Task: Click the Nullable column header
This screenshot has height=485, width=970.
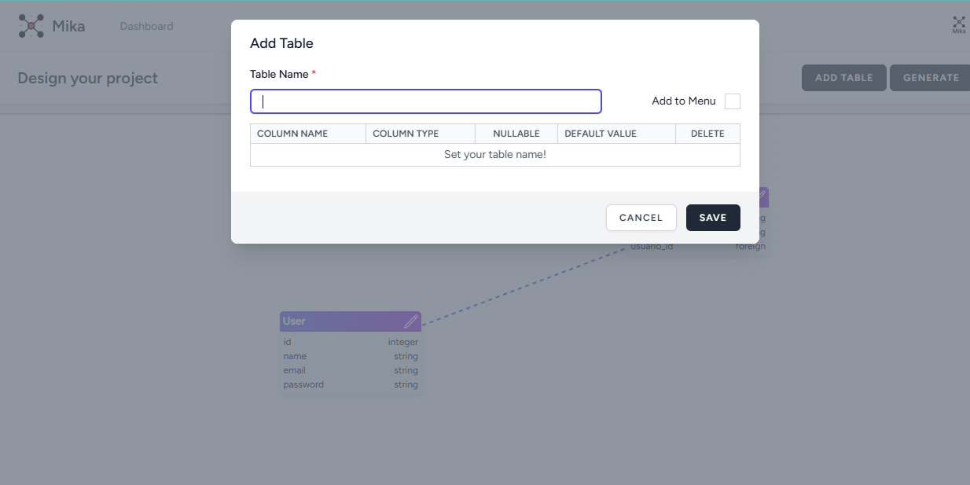Action: pos(516,134)
